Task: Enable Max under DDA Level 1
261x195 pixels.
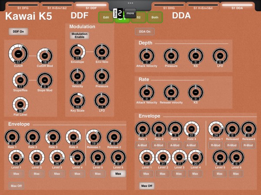Action: click(146, 174)
